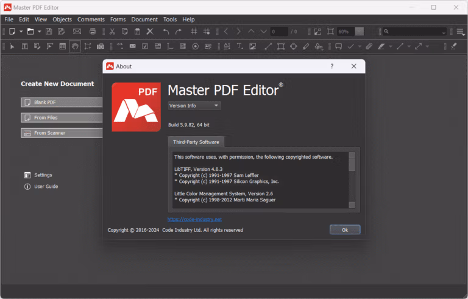This screenshot has width=468, height=299.
Task: Click the Paste clipboard icon
Action: tap(137, 31)
